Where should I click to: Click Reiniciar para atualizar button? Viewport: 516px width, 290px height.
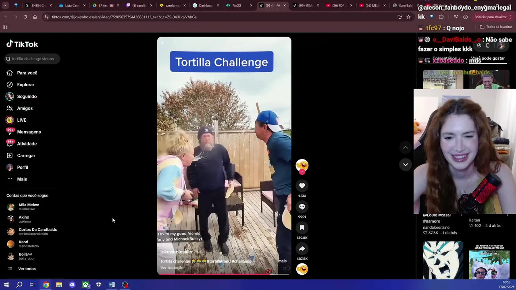493,17
